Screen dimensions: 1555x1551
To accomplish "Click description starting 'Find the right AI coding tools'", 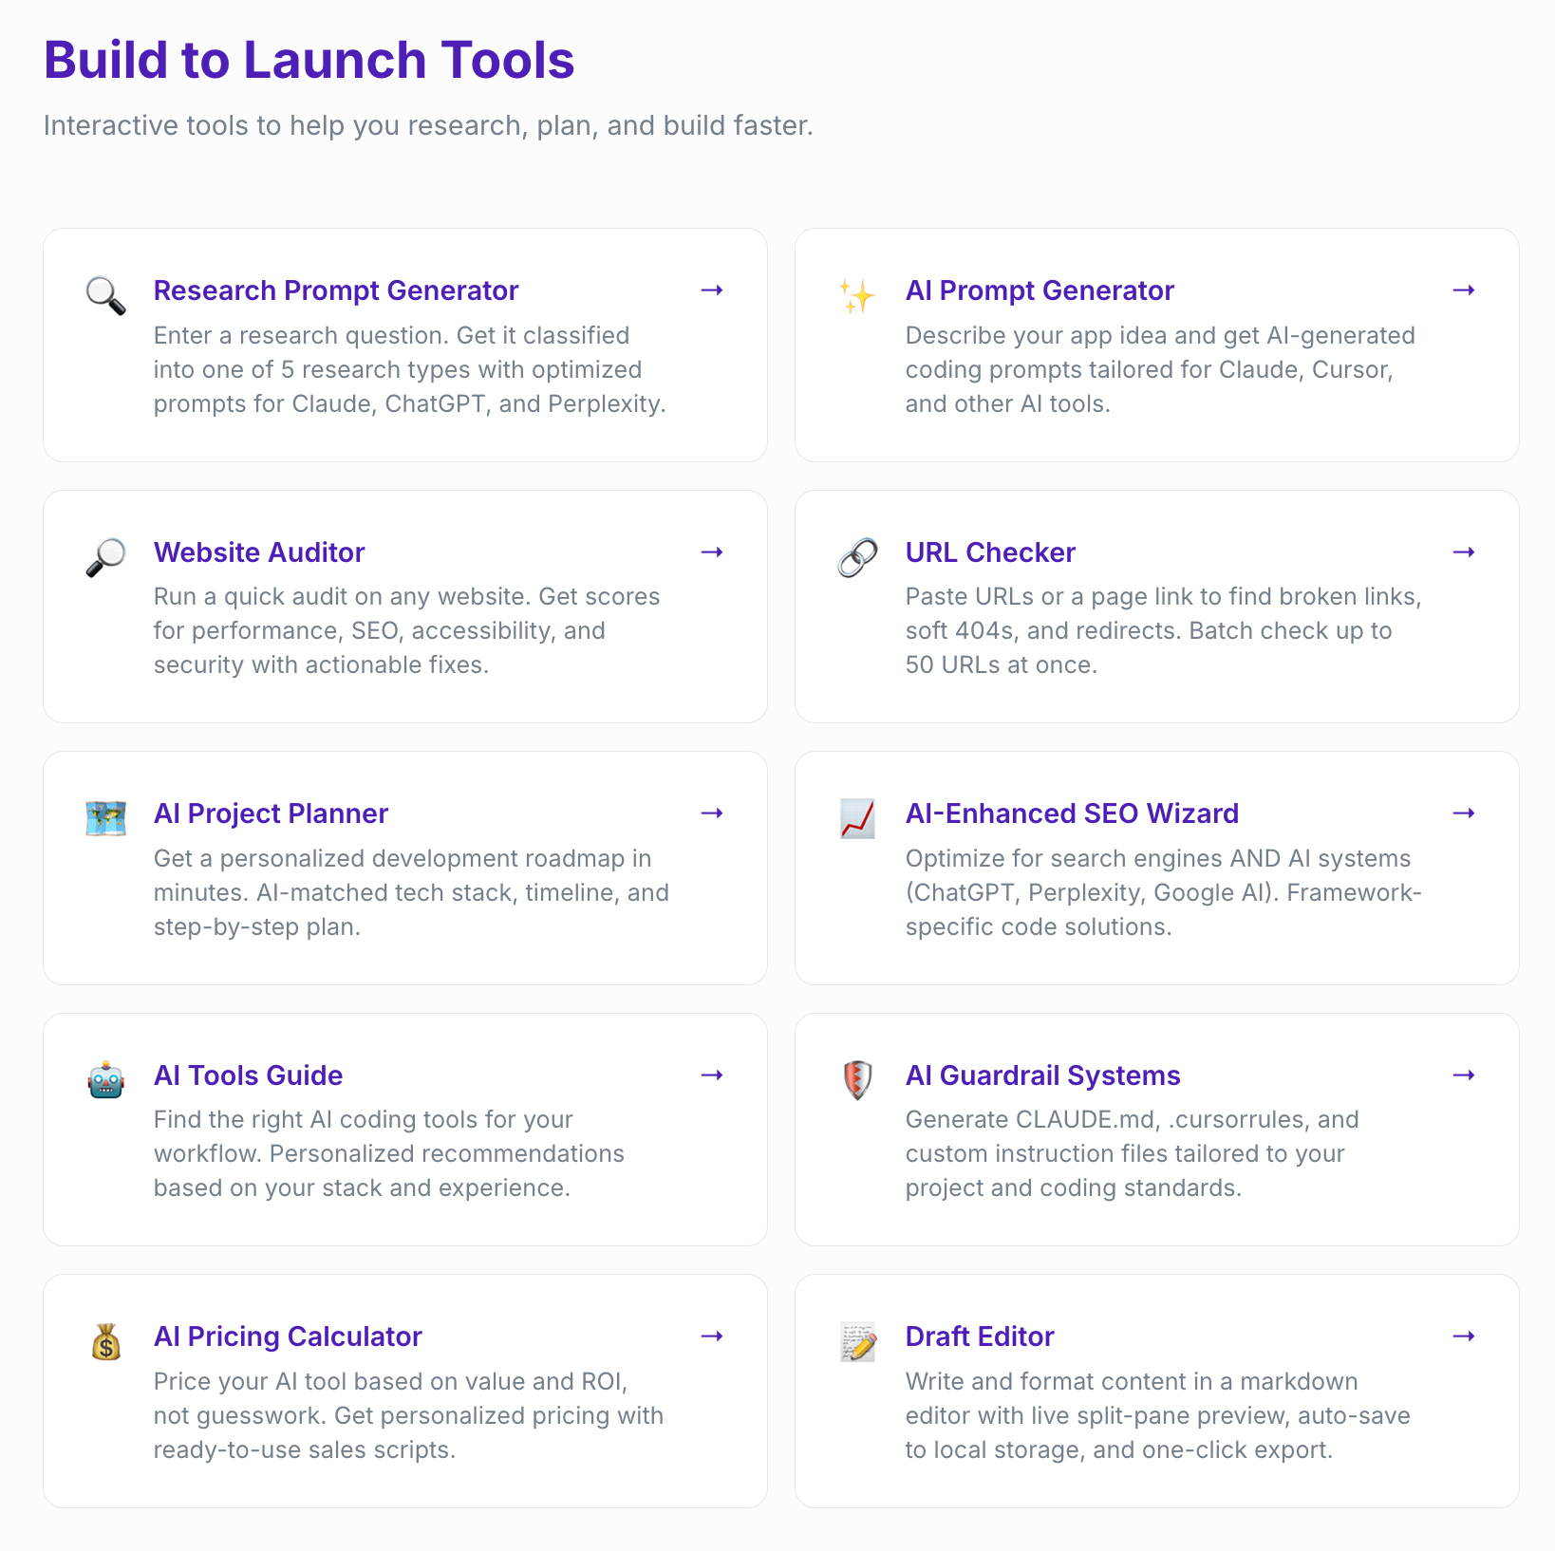I will click(389, 1153).
